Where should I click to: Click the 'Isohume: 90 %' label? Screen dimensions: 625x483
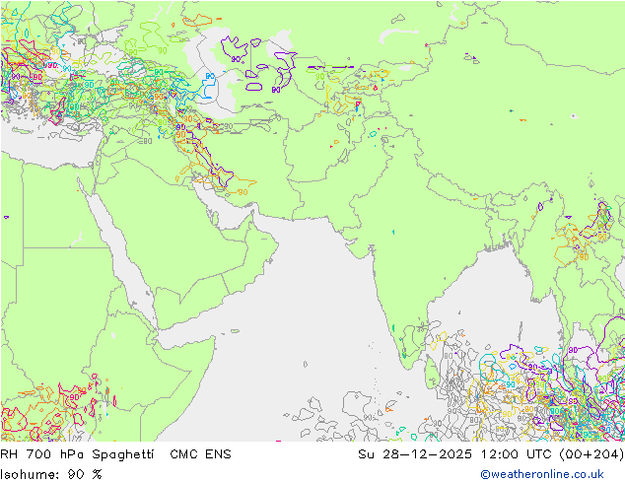click(x=51, y=474)
